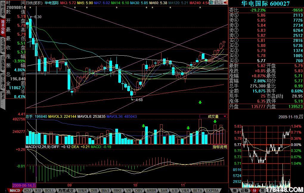Switch to the KDJ indicator tab
This screenshot has width=304, height=193.
[27, 190]
